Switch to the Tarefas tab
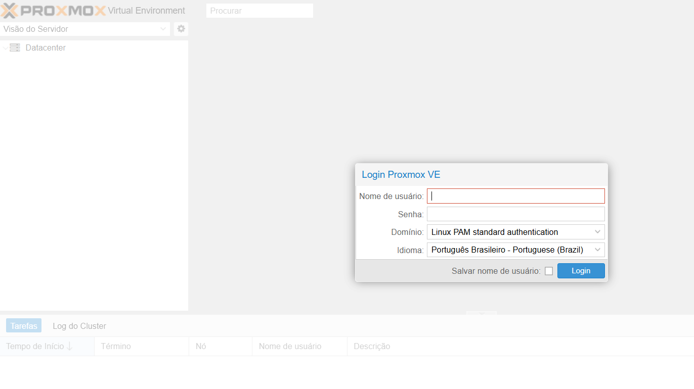 tap(24, 326)
